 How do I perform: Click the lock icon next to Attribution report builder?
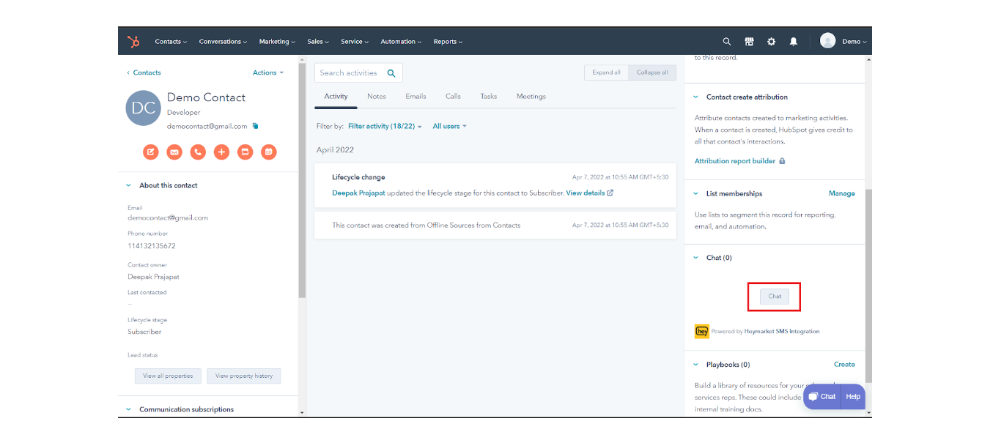[x=783, y=161]
